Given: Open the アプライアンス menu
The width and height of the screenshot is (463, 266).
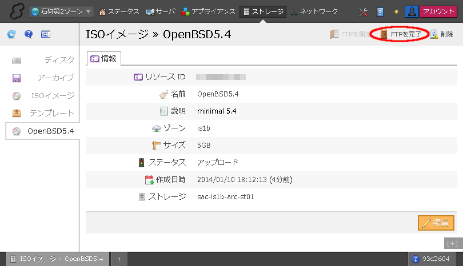Looking at the screenshot, I should (x=208, y=11).
